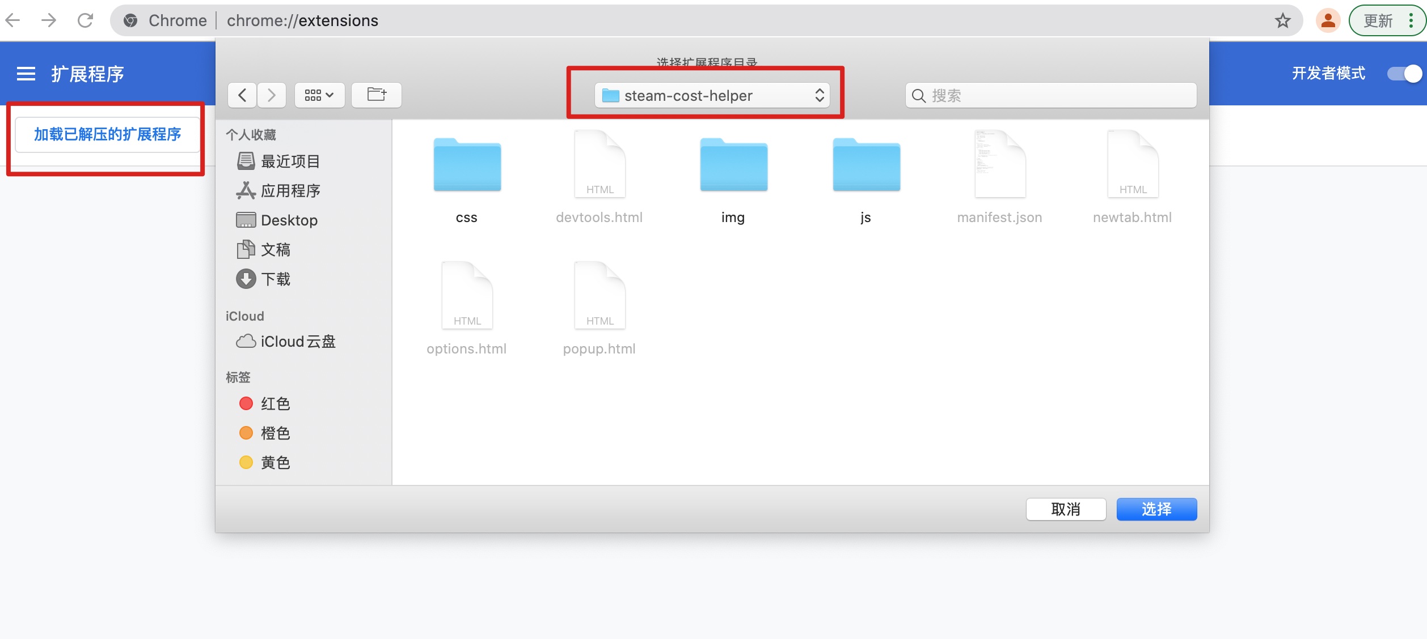Viewport: 1427px width, 639px height.
Task: Click the 取消 cancel button
Action: (1066, 509)
